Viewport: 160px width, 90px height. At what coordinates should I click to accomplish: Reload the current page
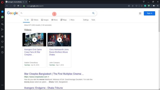14,6
